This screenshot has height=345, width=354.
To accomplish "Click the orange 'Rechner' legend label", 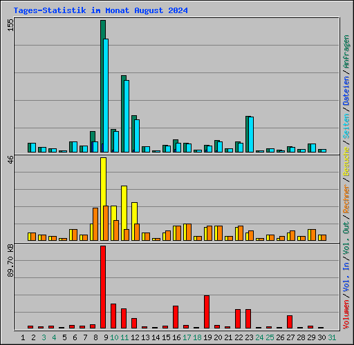I will pyautogui.click(x=346, y=199).
